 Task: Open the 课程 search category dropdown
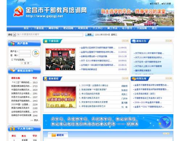(12, 35)
